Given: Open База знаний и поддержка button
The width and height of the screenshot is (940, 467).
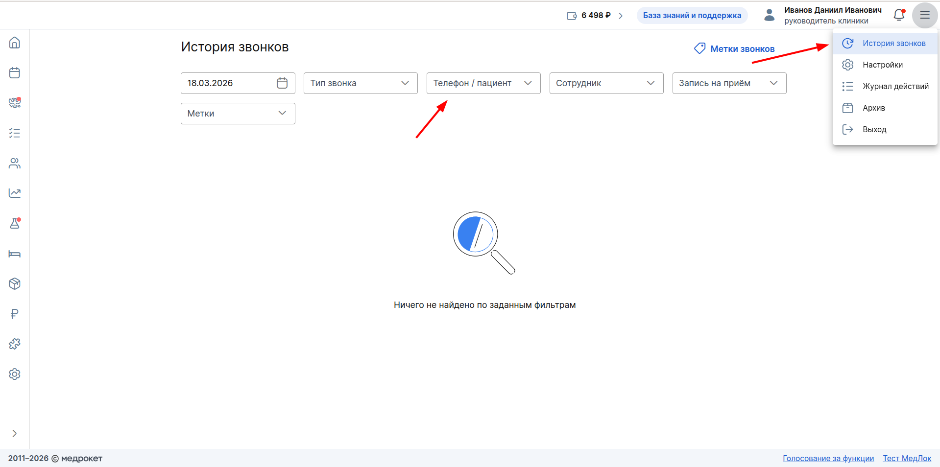Looking at the screenshot, I should point(692,16).
